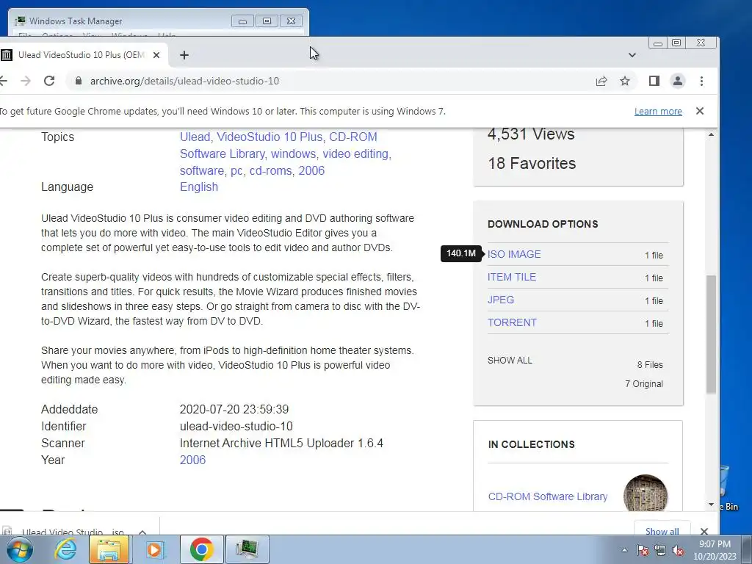Show hidden tray icons
This screenshot has width=752, height=564.
(x=624, y=551)
